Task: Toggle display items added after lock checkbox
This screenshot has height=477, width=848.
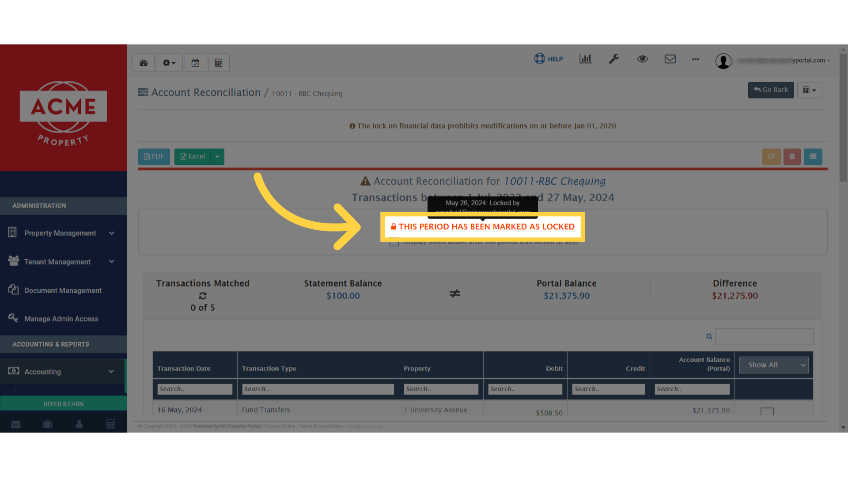Action: click(394, 242)
